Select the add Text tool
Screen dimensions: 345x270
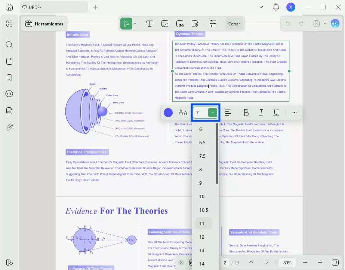tap(150, 24)
